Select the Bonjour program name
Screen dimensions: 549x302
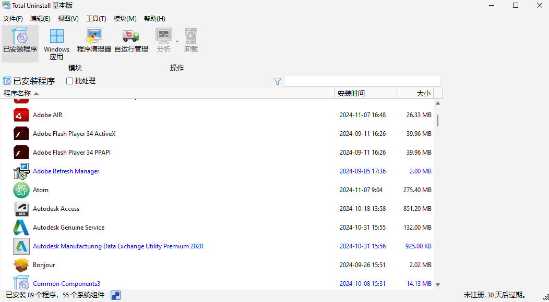[44, 265]
